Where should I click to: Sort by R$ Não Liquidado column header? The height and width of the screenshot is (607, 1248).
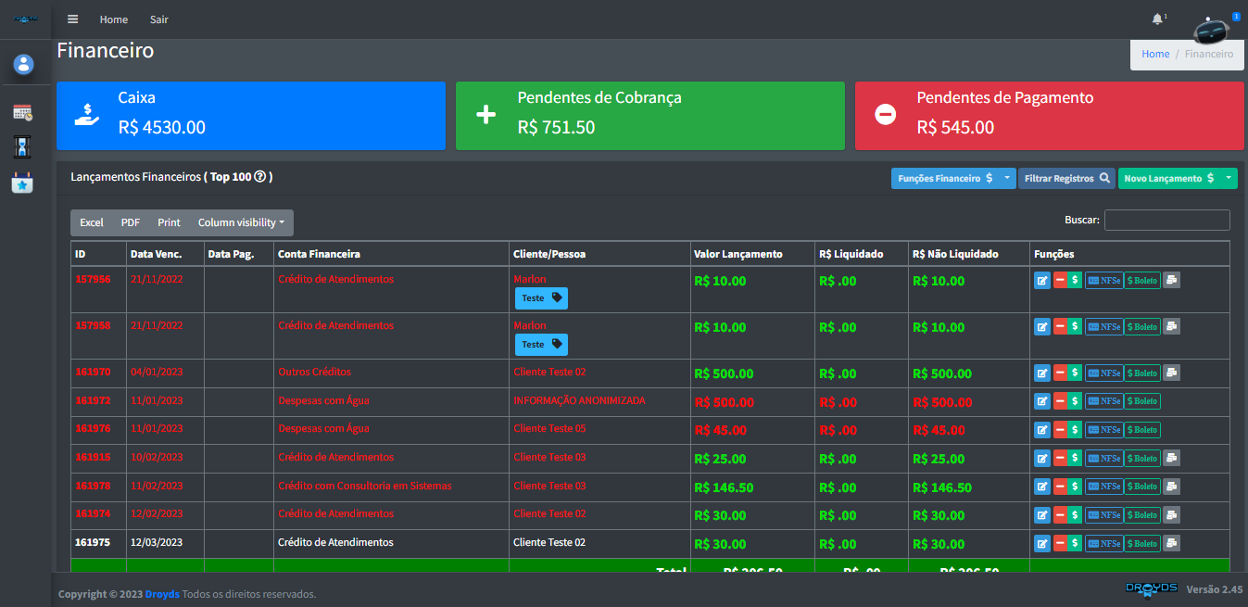(x=969, y=254)
